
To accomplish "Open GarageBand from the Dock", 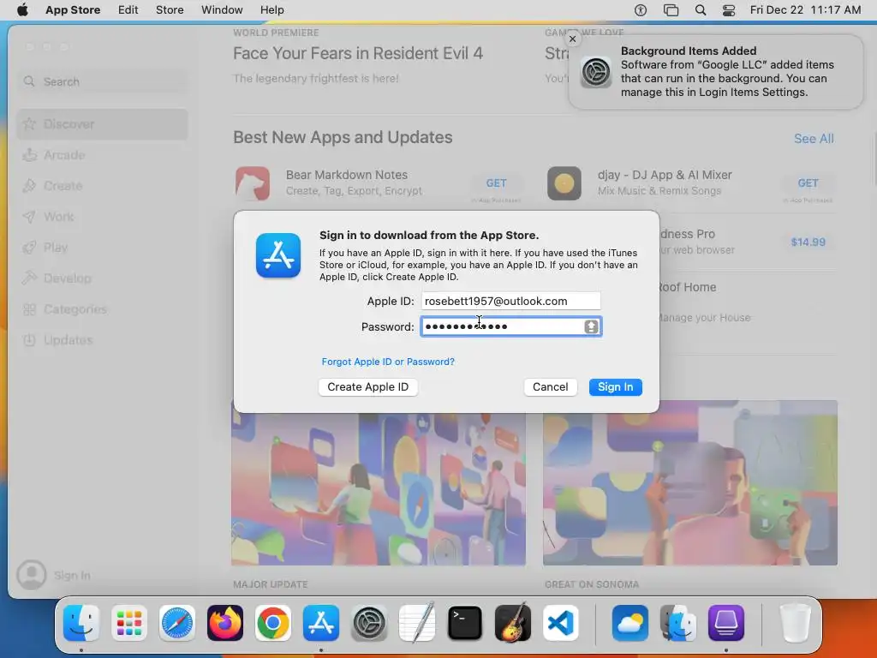I will pos(513,623).
